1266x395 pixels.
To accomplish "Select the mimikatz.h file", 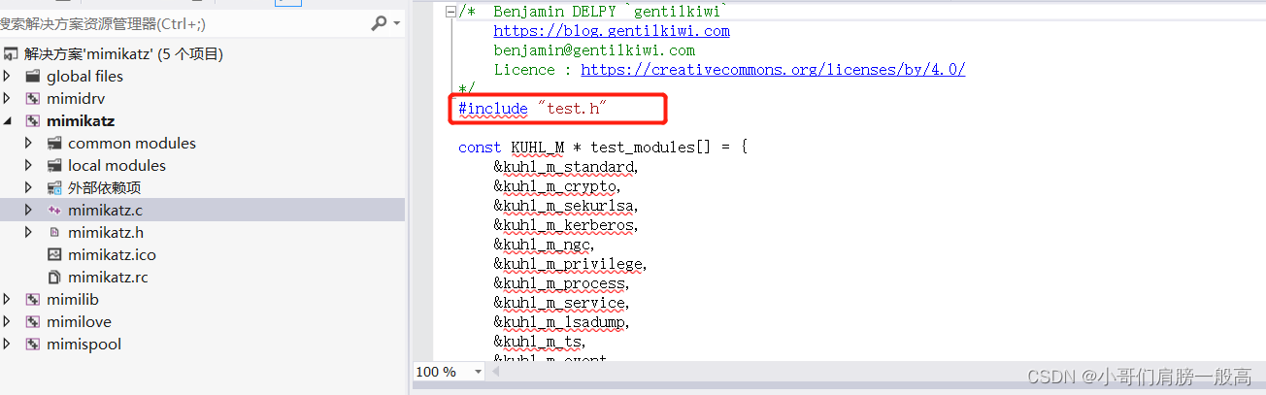I will click(106, 233).
